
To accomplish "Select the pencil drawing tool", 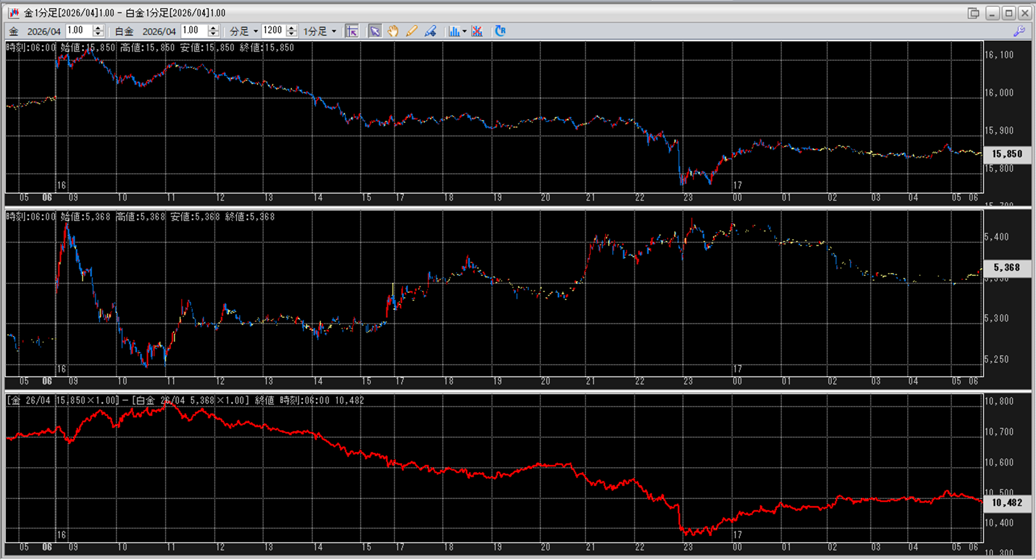I will (x=411, y=31).
